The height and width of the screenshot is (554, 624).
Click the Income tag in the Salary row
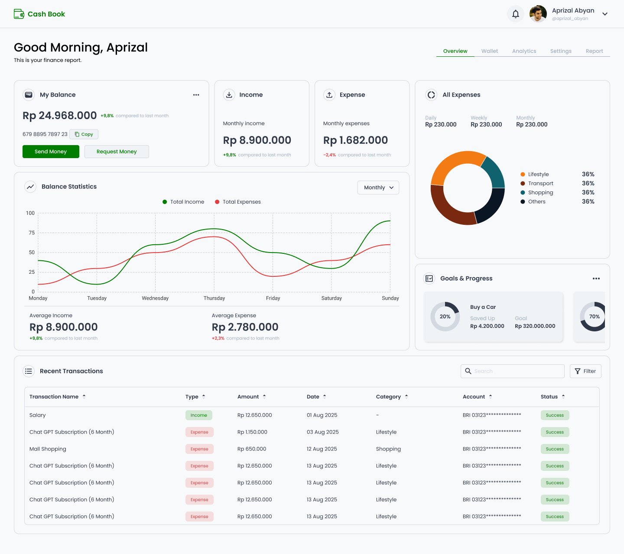click(199, 415)
